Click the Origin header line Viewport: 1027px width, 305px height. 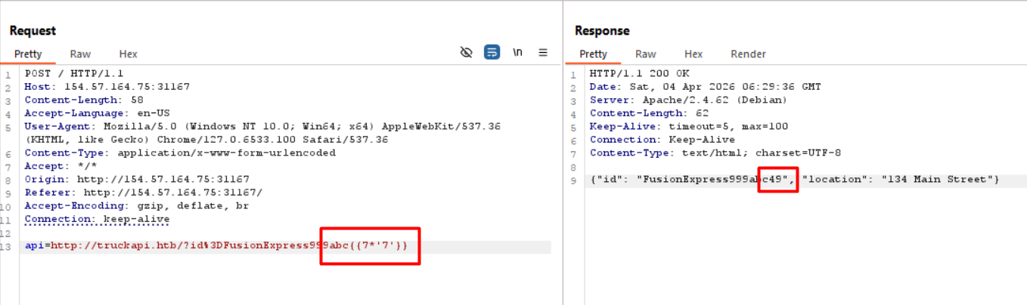click(x=137, y=180)
